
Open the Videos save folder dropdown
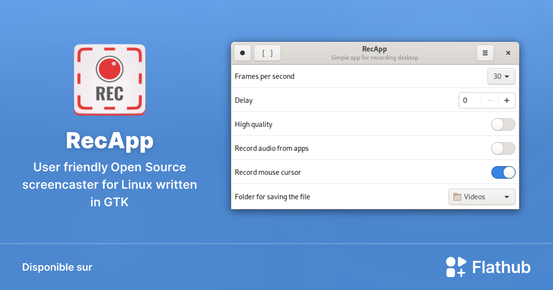coord(482,197)
